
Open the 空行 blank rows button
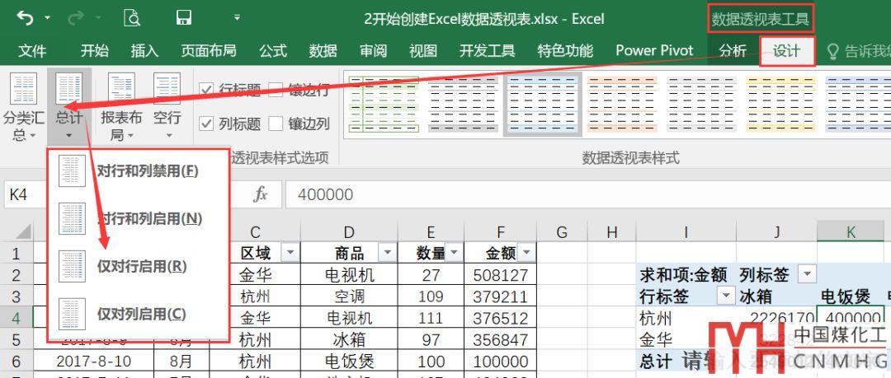click(167, 107)
